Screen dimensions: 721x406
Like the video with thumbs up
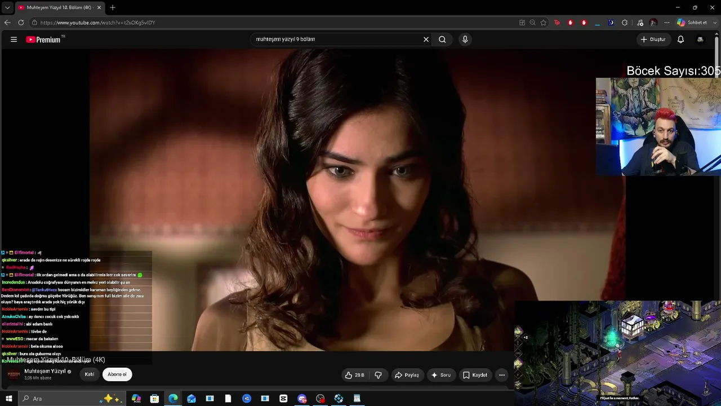tap(355, 375)
